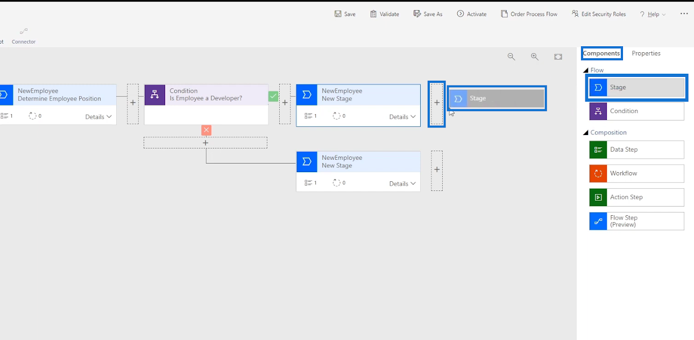Expand Details of Determine Employee Position stage
Screen dimensions: 694x340
tap(98, 117)
